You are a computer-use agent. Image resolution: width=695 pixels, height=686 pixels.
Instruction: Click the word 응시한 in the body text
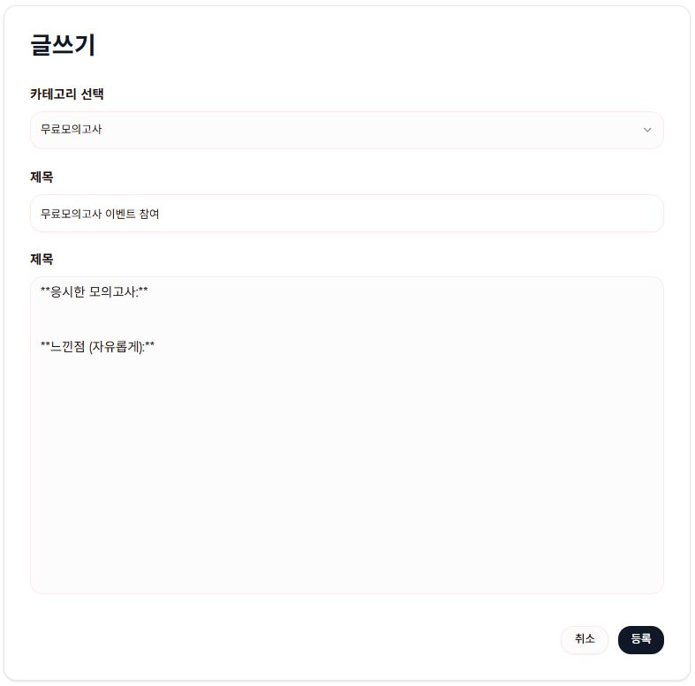click(68, 291)
